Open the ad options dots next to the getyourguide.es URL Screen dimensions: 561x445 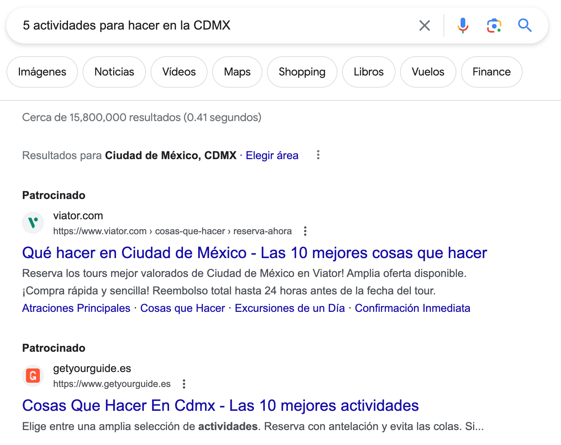tap(184, 384)
